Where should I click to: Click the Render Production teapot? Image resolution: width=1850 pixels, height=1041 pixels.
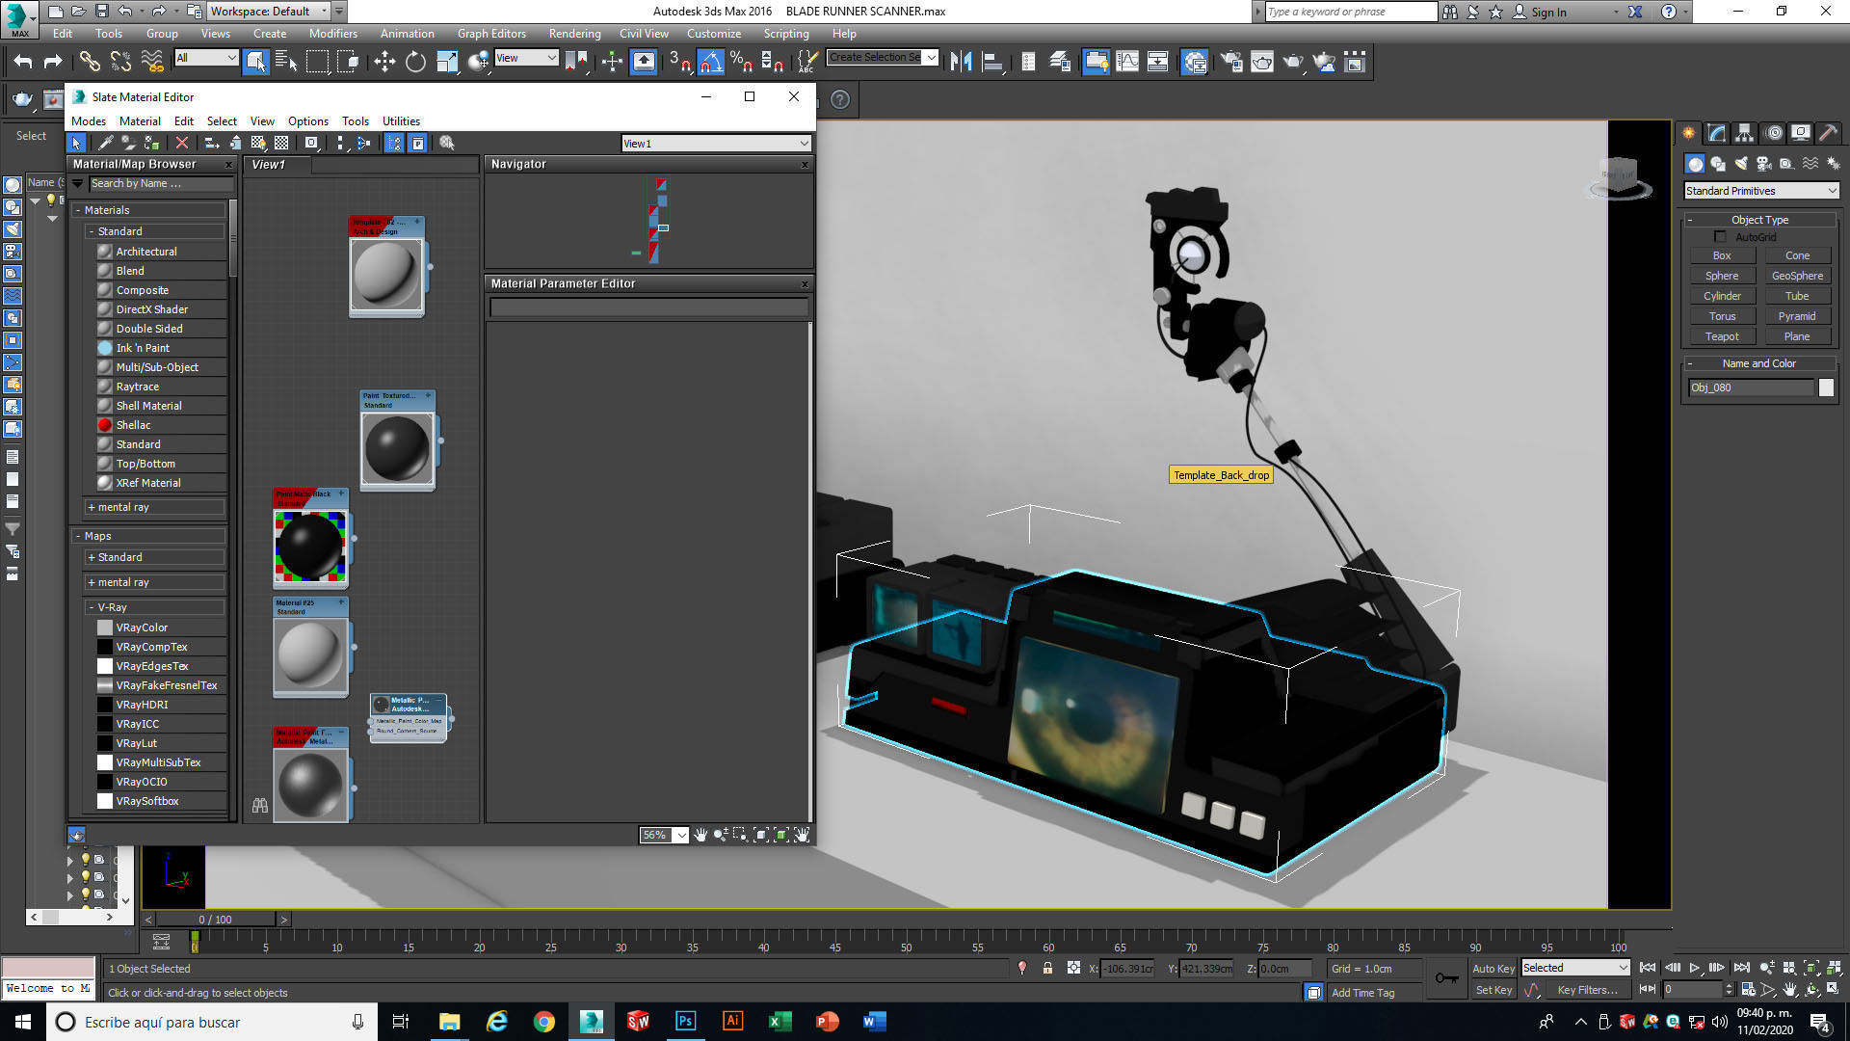[1293, 62]
